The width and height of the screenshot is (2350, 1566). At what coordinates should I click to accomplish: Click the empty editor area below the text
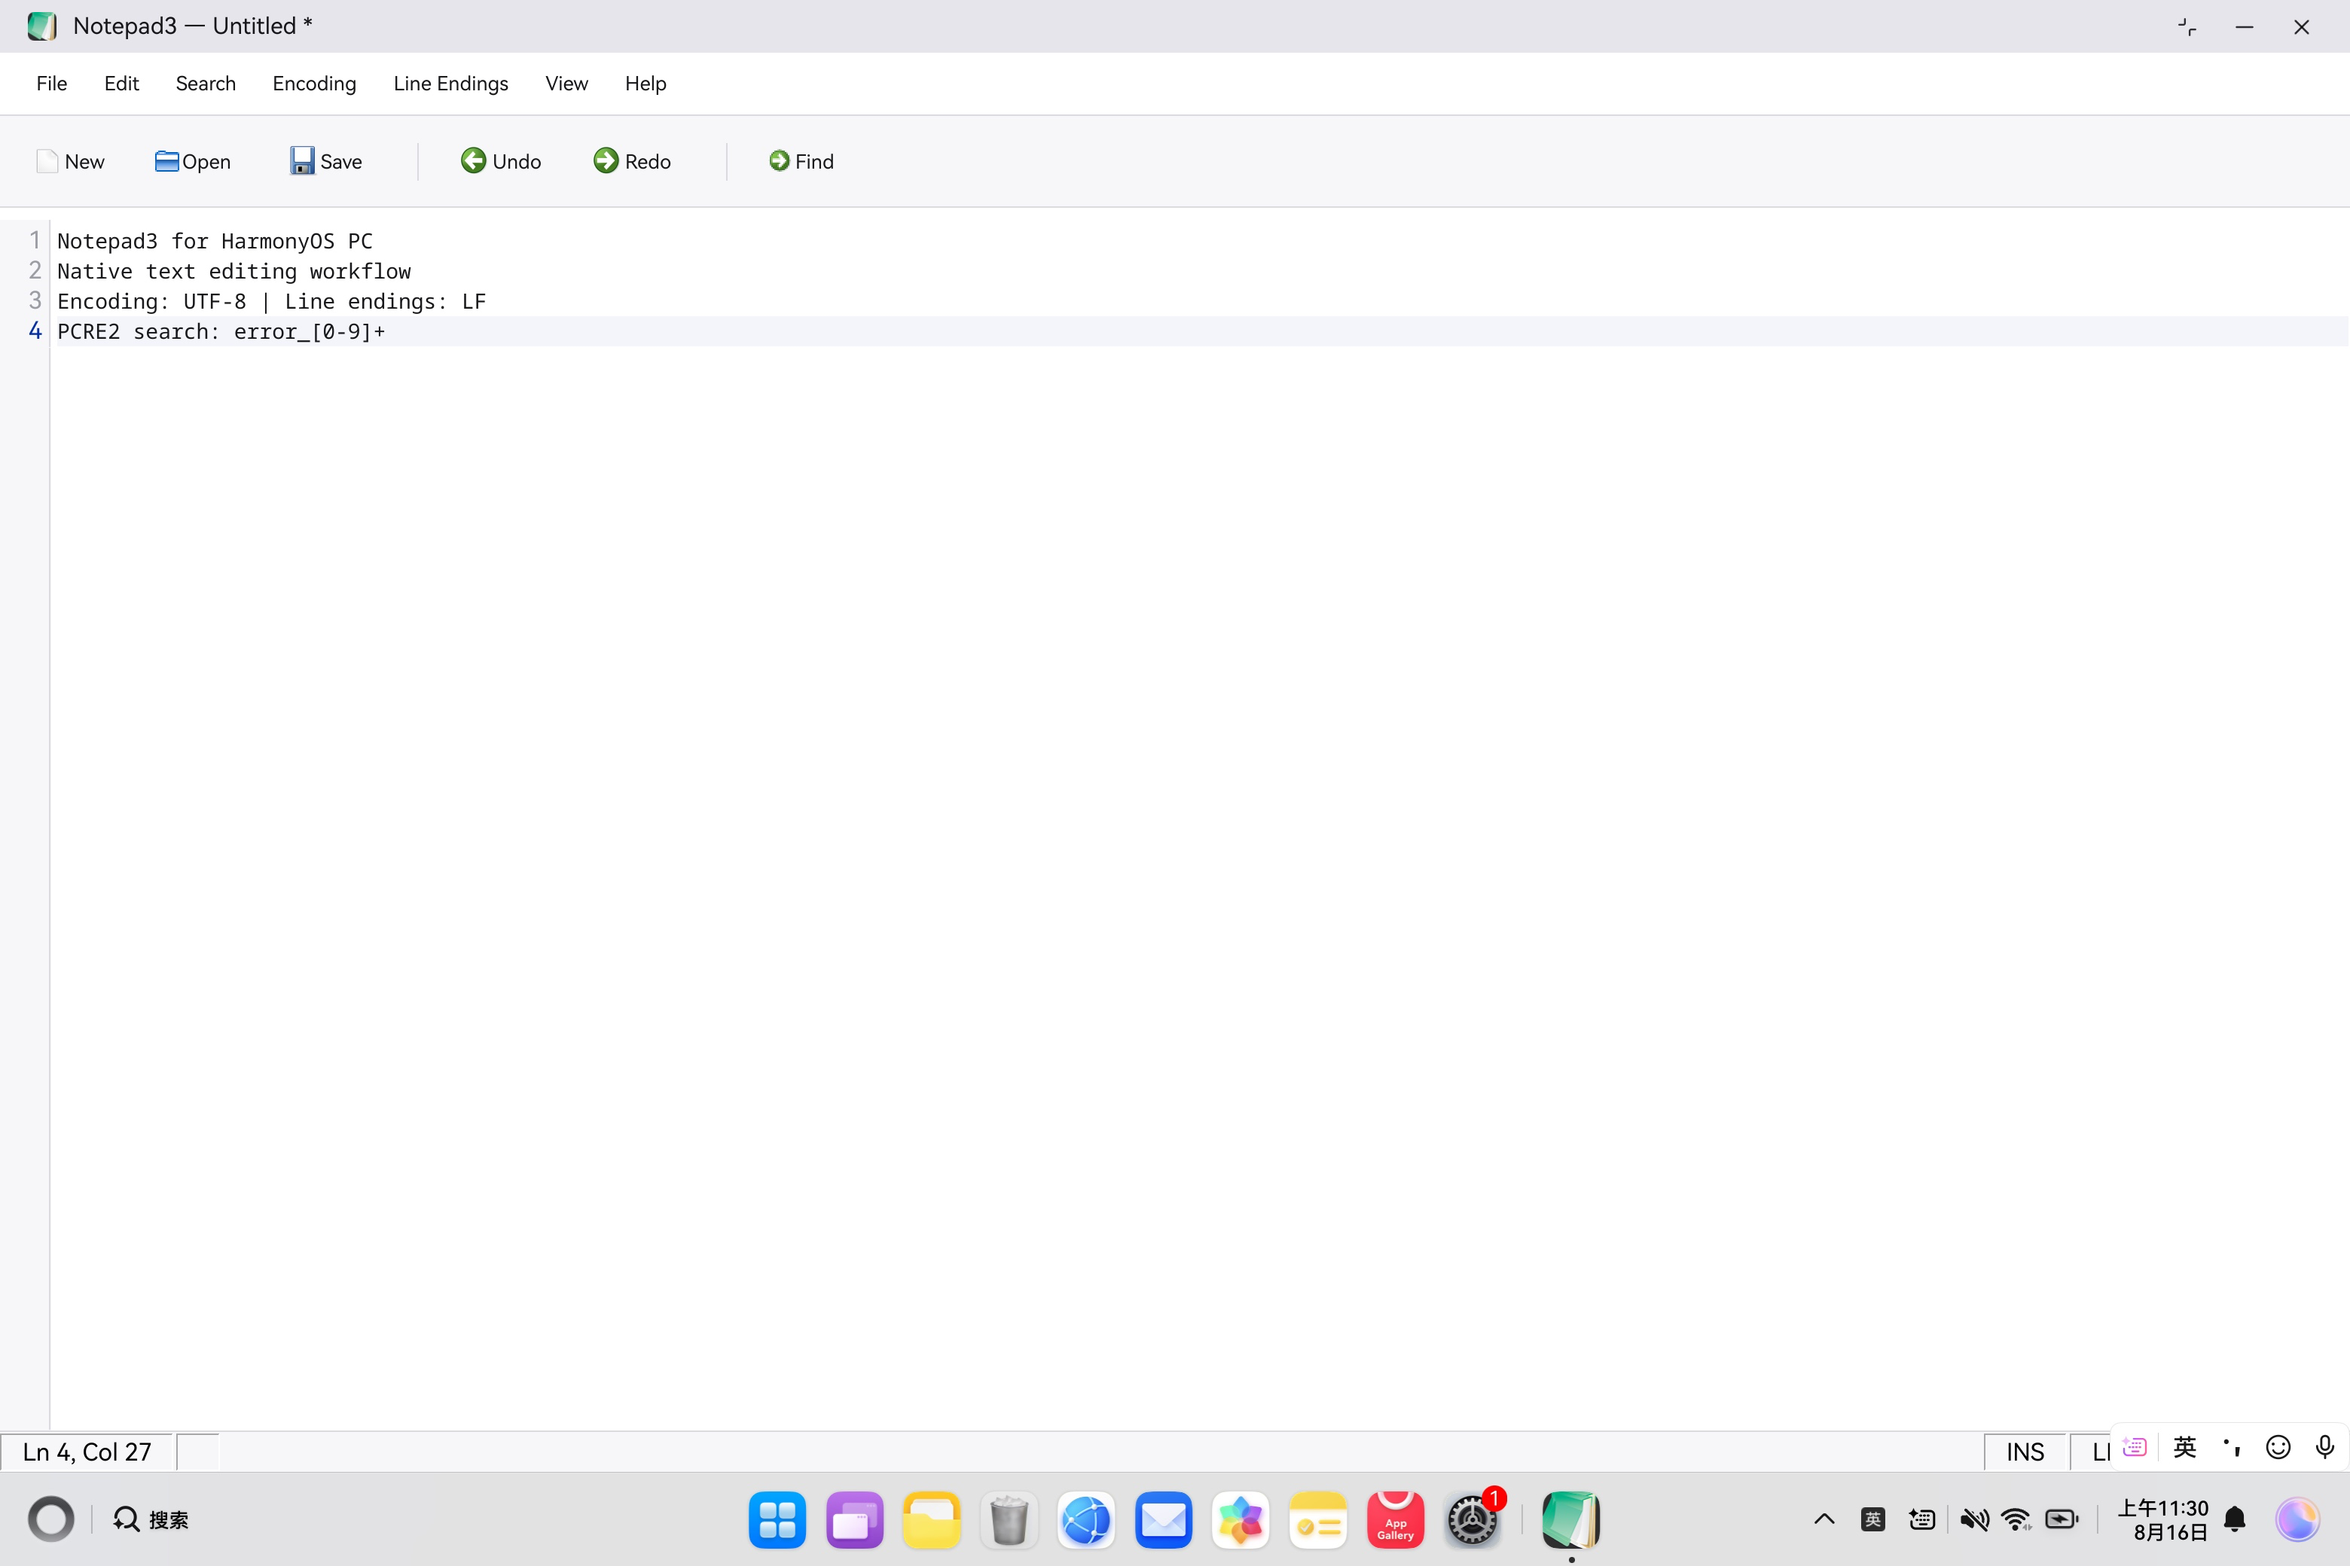[1199, 887]
